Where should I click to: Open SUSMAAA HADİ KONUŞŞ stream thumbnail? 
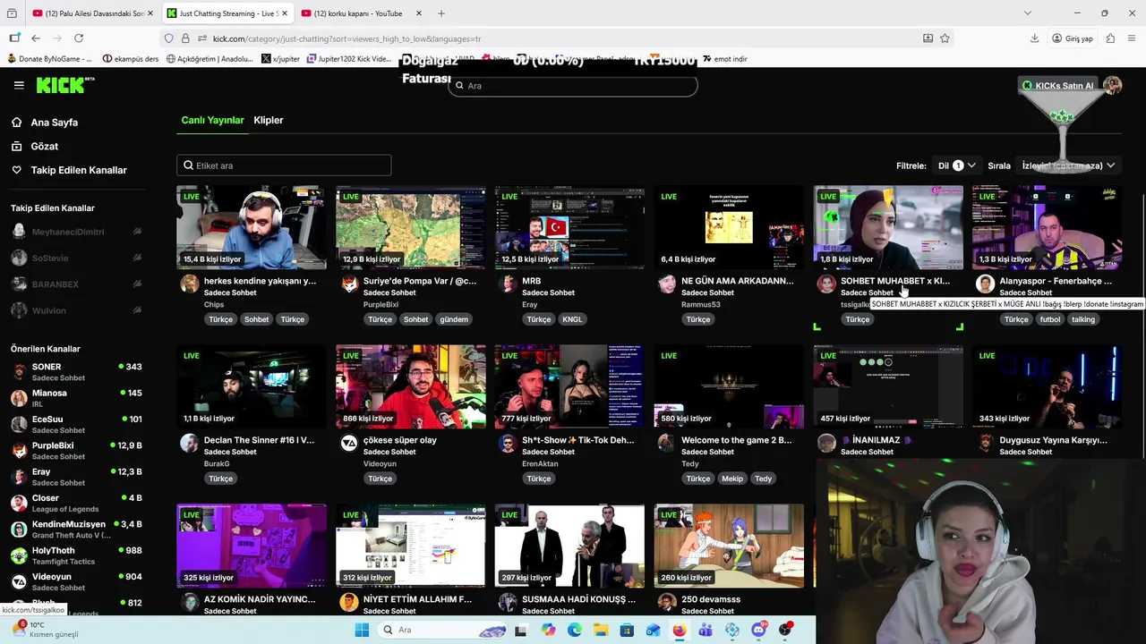coord(569,546)
